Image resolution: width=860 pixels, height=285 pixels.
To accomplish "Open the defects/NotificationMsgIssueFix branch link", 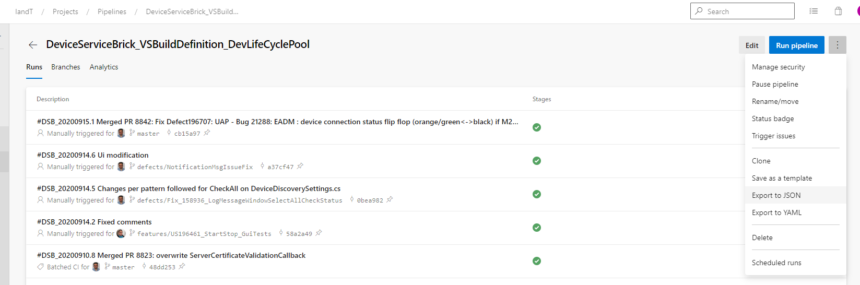I will pyautogui.click(x=195, y=167).
